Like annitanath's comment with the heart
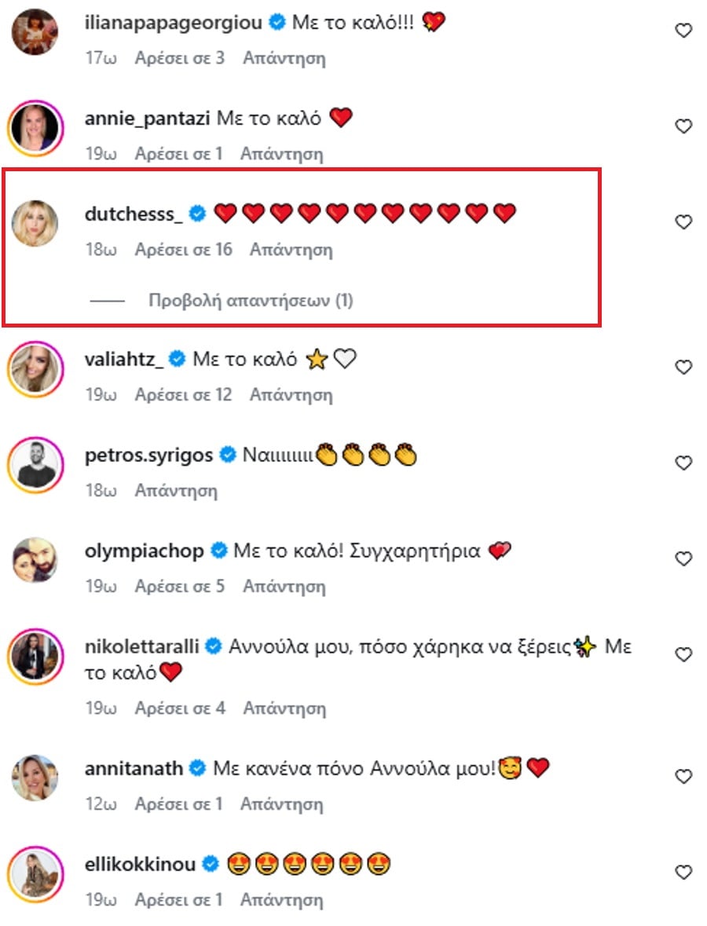The width and height of the screenshot is (707, 926). click(x=683, y=777)
